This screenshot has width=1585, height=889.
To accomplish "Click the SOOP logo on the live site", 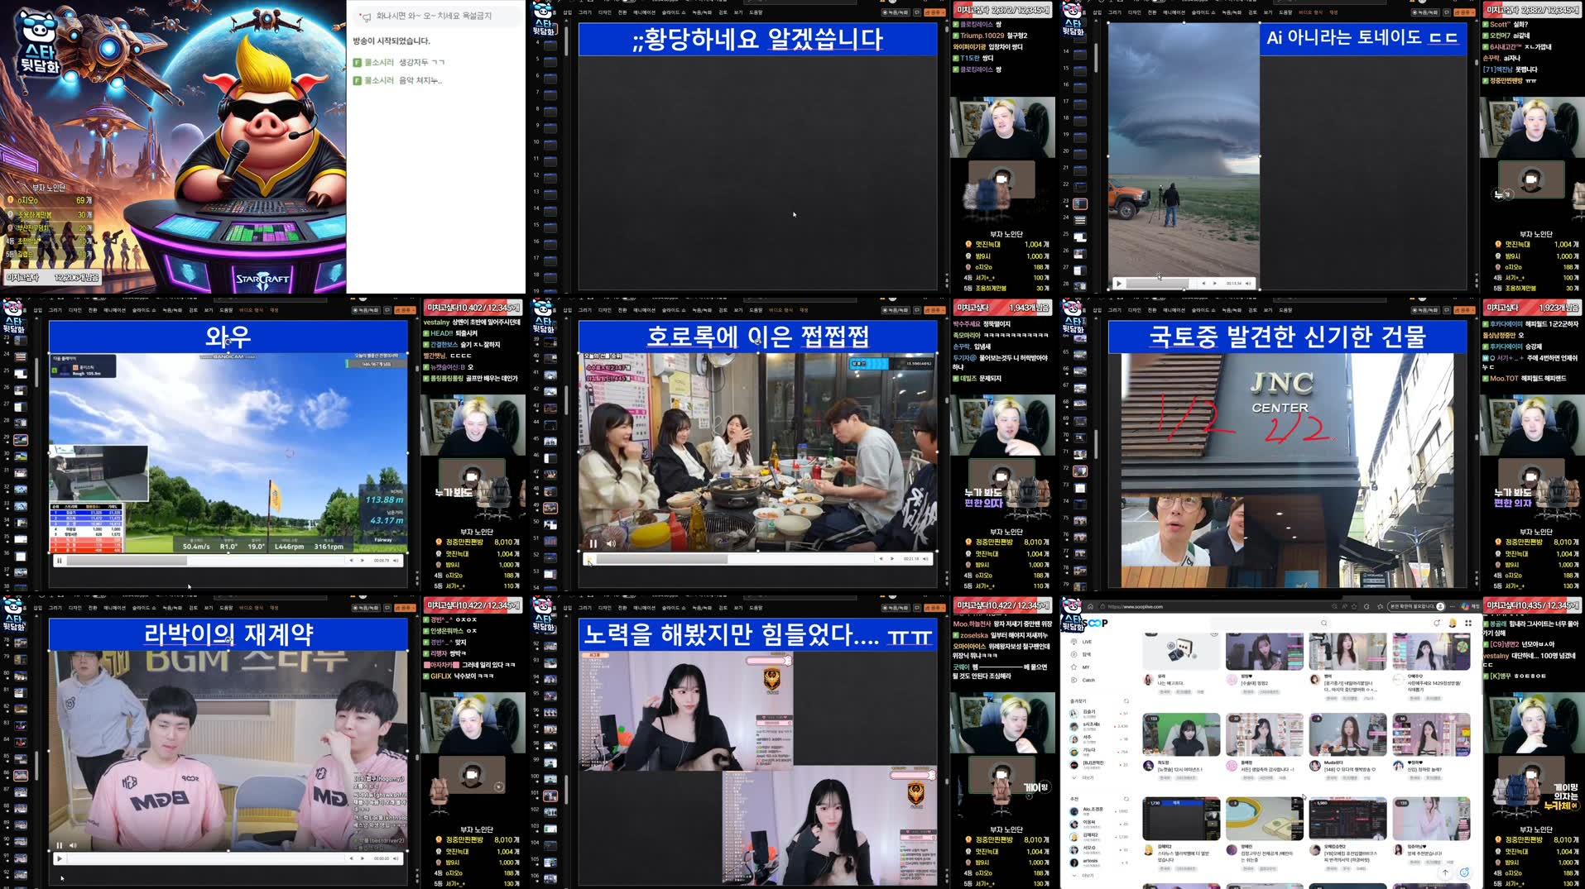I will 1096,622.
